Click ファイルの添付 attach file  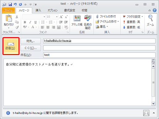106,16
